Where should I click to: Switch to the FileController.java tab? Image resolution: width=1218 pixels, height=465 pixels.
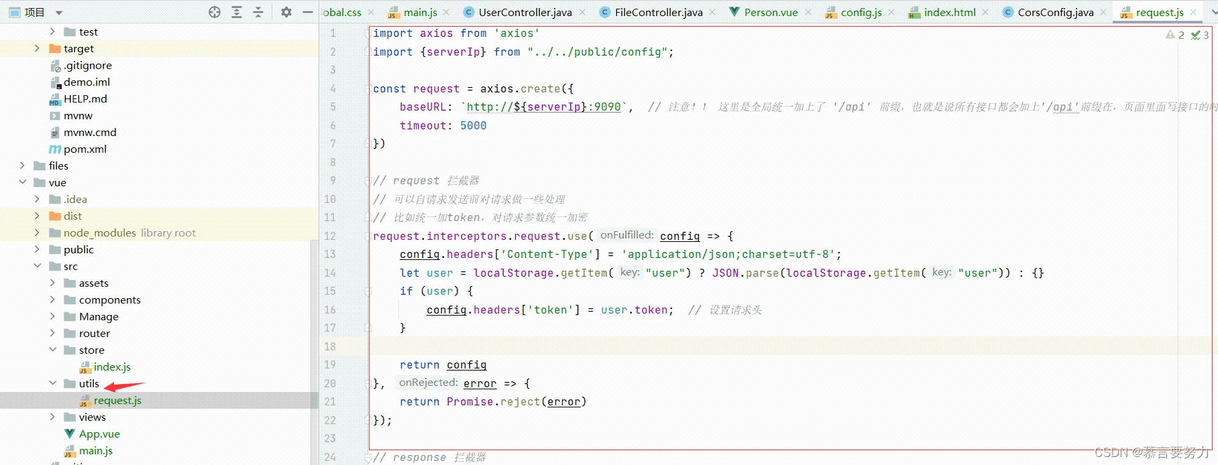click(659, 12)
